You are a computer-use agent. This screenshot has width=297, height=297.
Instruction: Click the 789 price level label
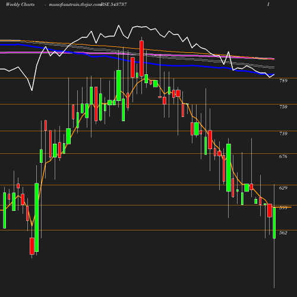point(283,81)
